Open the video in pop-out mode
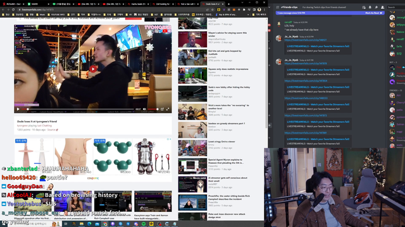 (162, 109)
